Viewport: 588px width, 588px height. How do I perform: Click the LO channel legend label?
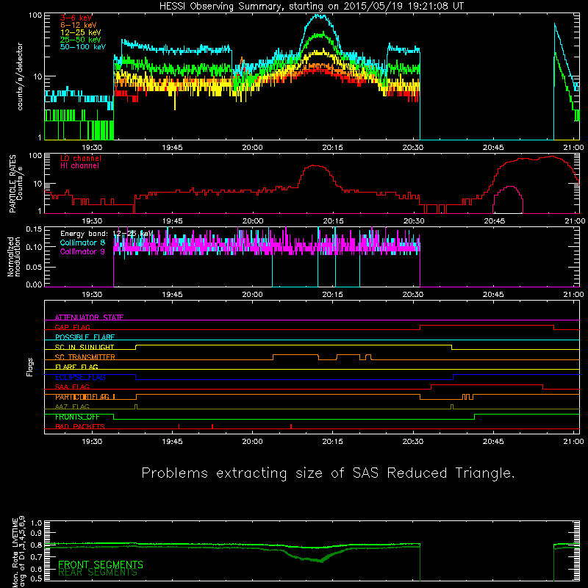[81, 158]
